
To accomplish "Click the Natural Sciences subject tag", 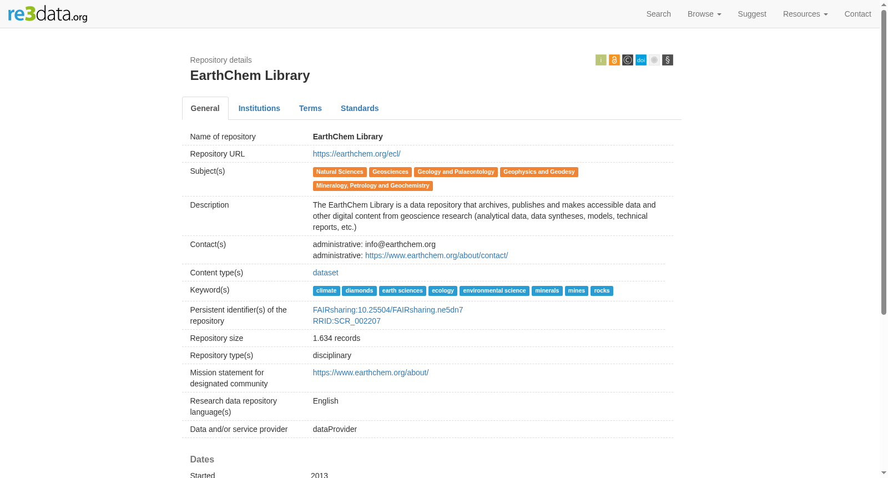I will [x=340, y=172].
